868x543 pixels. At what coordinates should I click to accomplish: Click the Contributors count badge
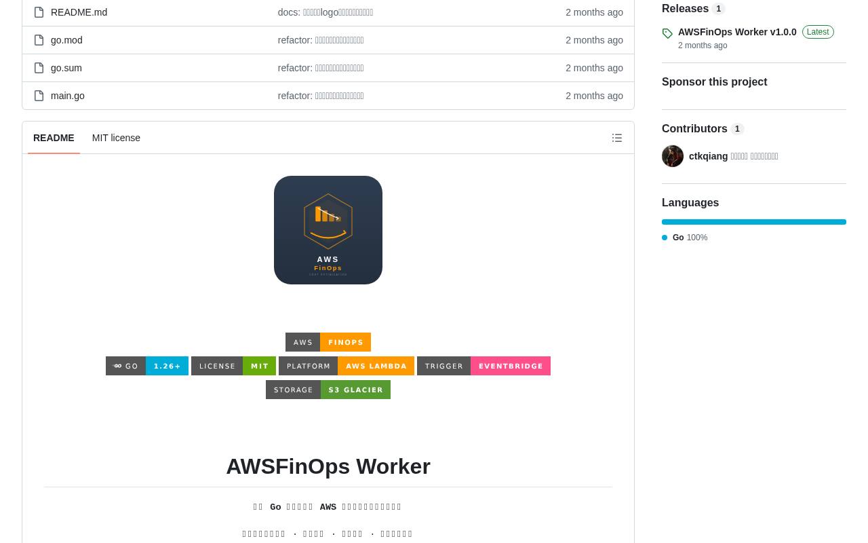tap(737, 129)
